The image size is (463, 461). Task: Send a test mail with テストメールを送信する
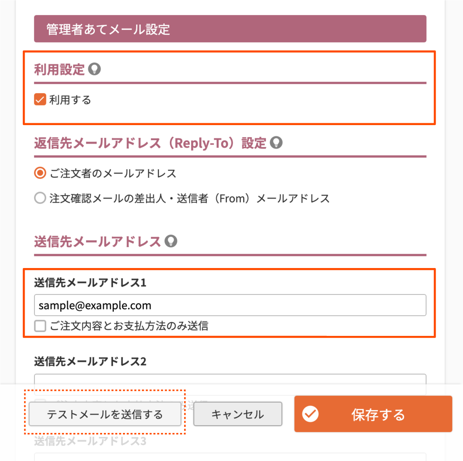pyautogui.click(x=105, y=414)
